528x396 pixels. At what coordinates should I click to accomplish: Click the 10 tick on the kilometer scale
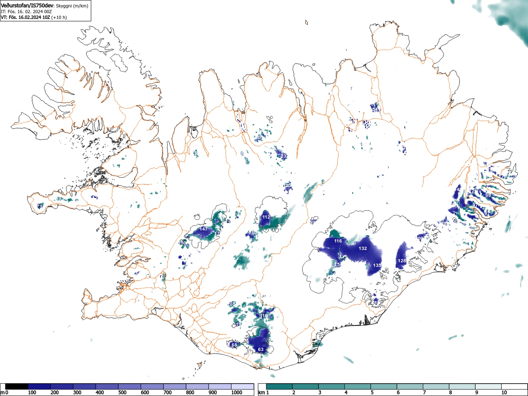pos(504,393)
